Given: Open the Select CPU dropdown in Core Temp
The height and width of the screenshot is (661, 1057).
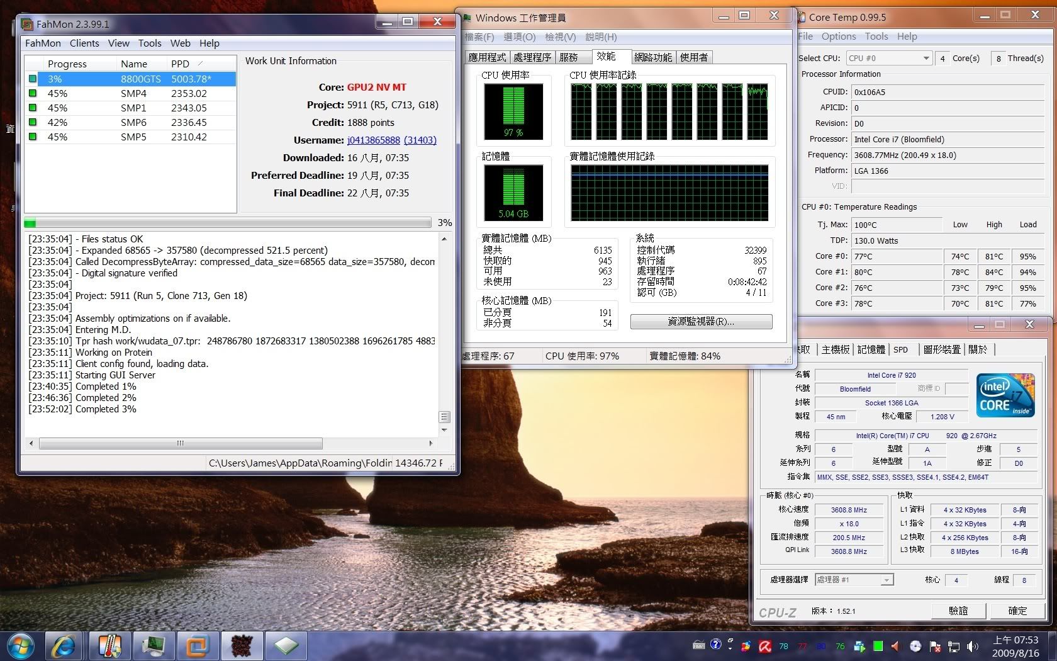Looking at the screenshot, I should coord(888,58).
